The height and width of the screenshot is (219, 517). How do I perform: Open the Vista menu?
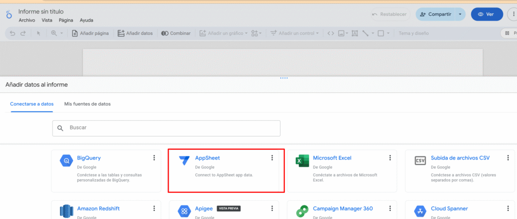47,20
